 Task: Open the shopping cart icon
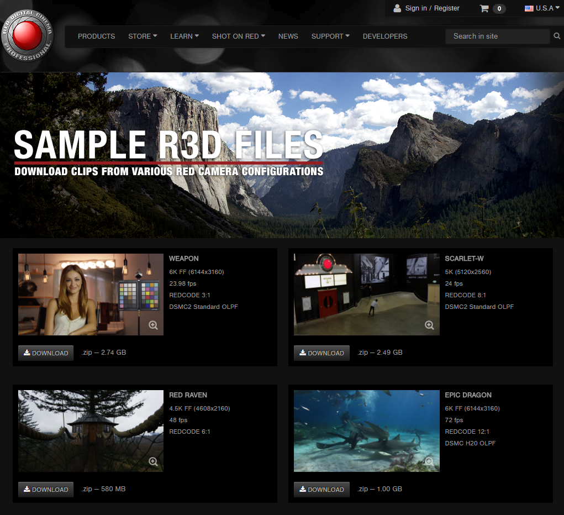[484, 8]
